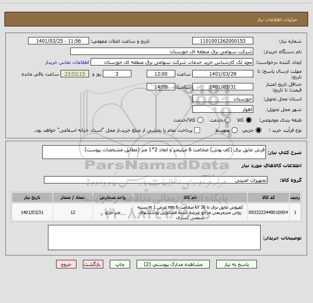Click the جزئیات اطلاعات نیاز header title
Screen dimensions: 313x303
277,20
